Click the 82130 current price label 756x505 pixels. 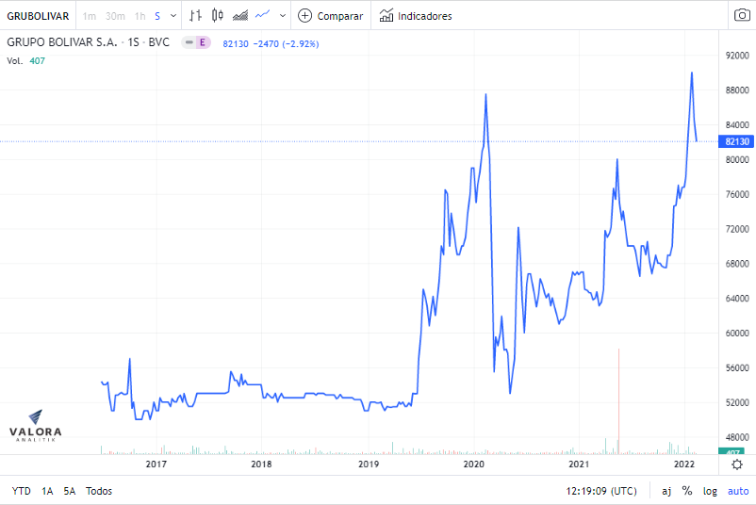[x=737, y=141]
